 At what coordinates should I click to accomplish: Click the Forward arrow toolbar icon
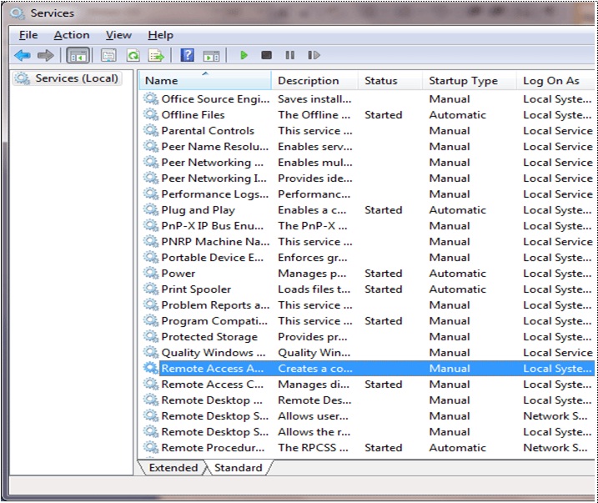click(46, 56)
